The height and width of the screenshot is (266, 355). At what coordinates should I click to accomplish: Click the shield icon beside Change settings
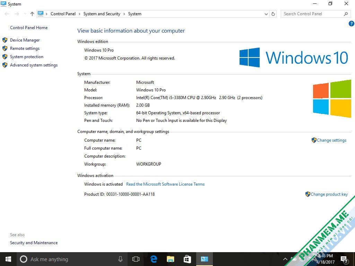tap(314, 140)
